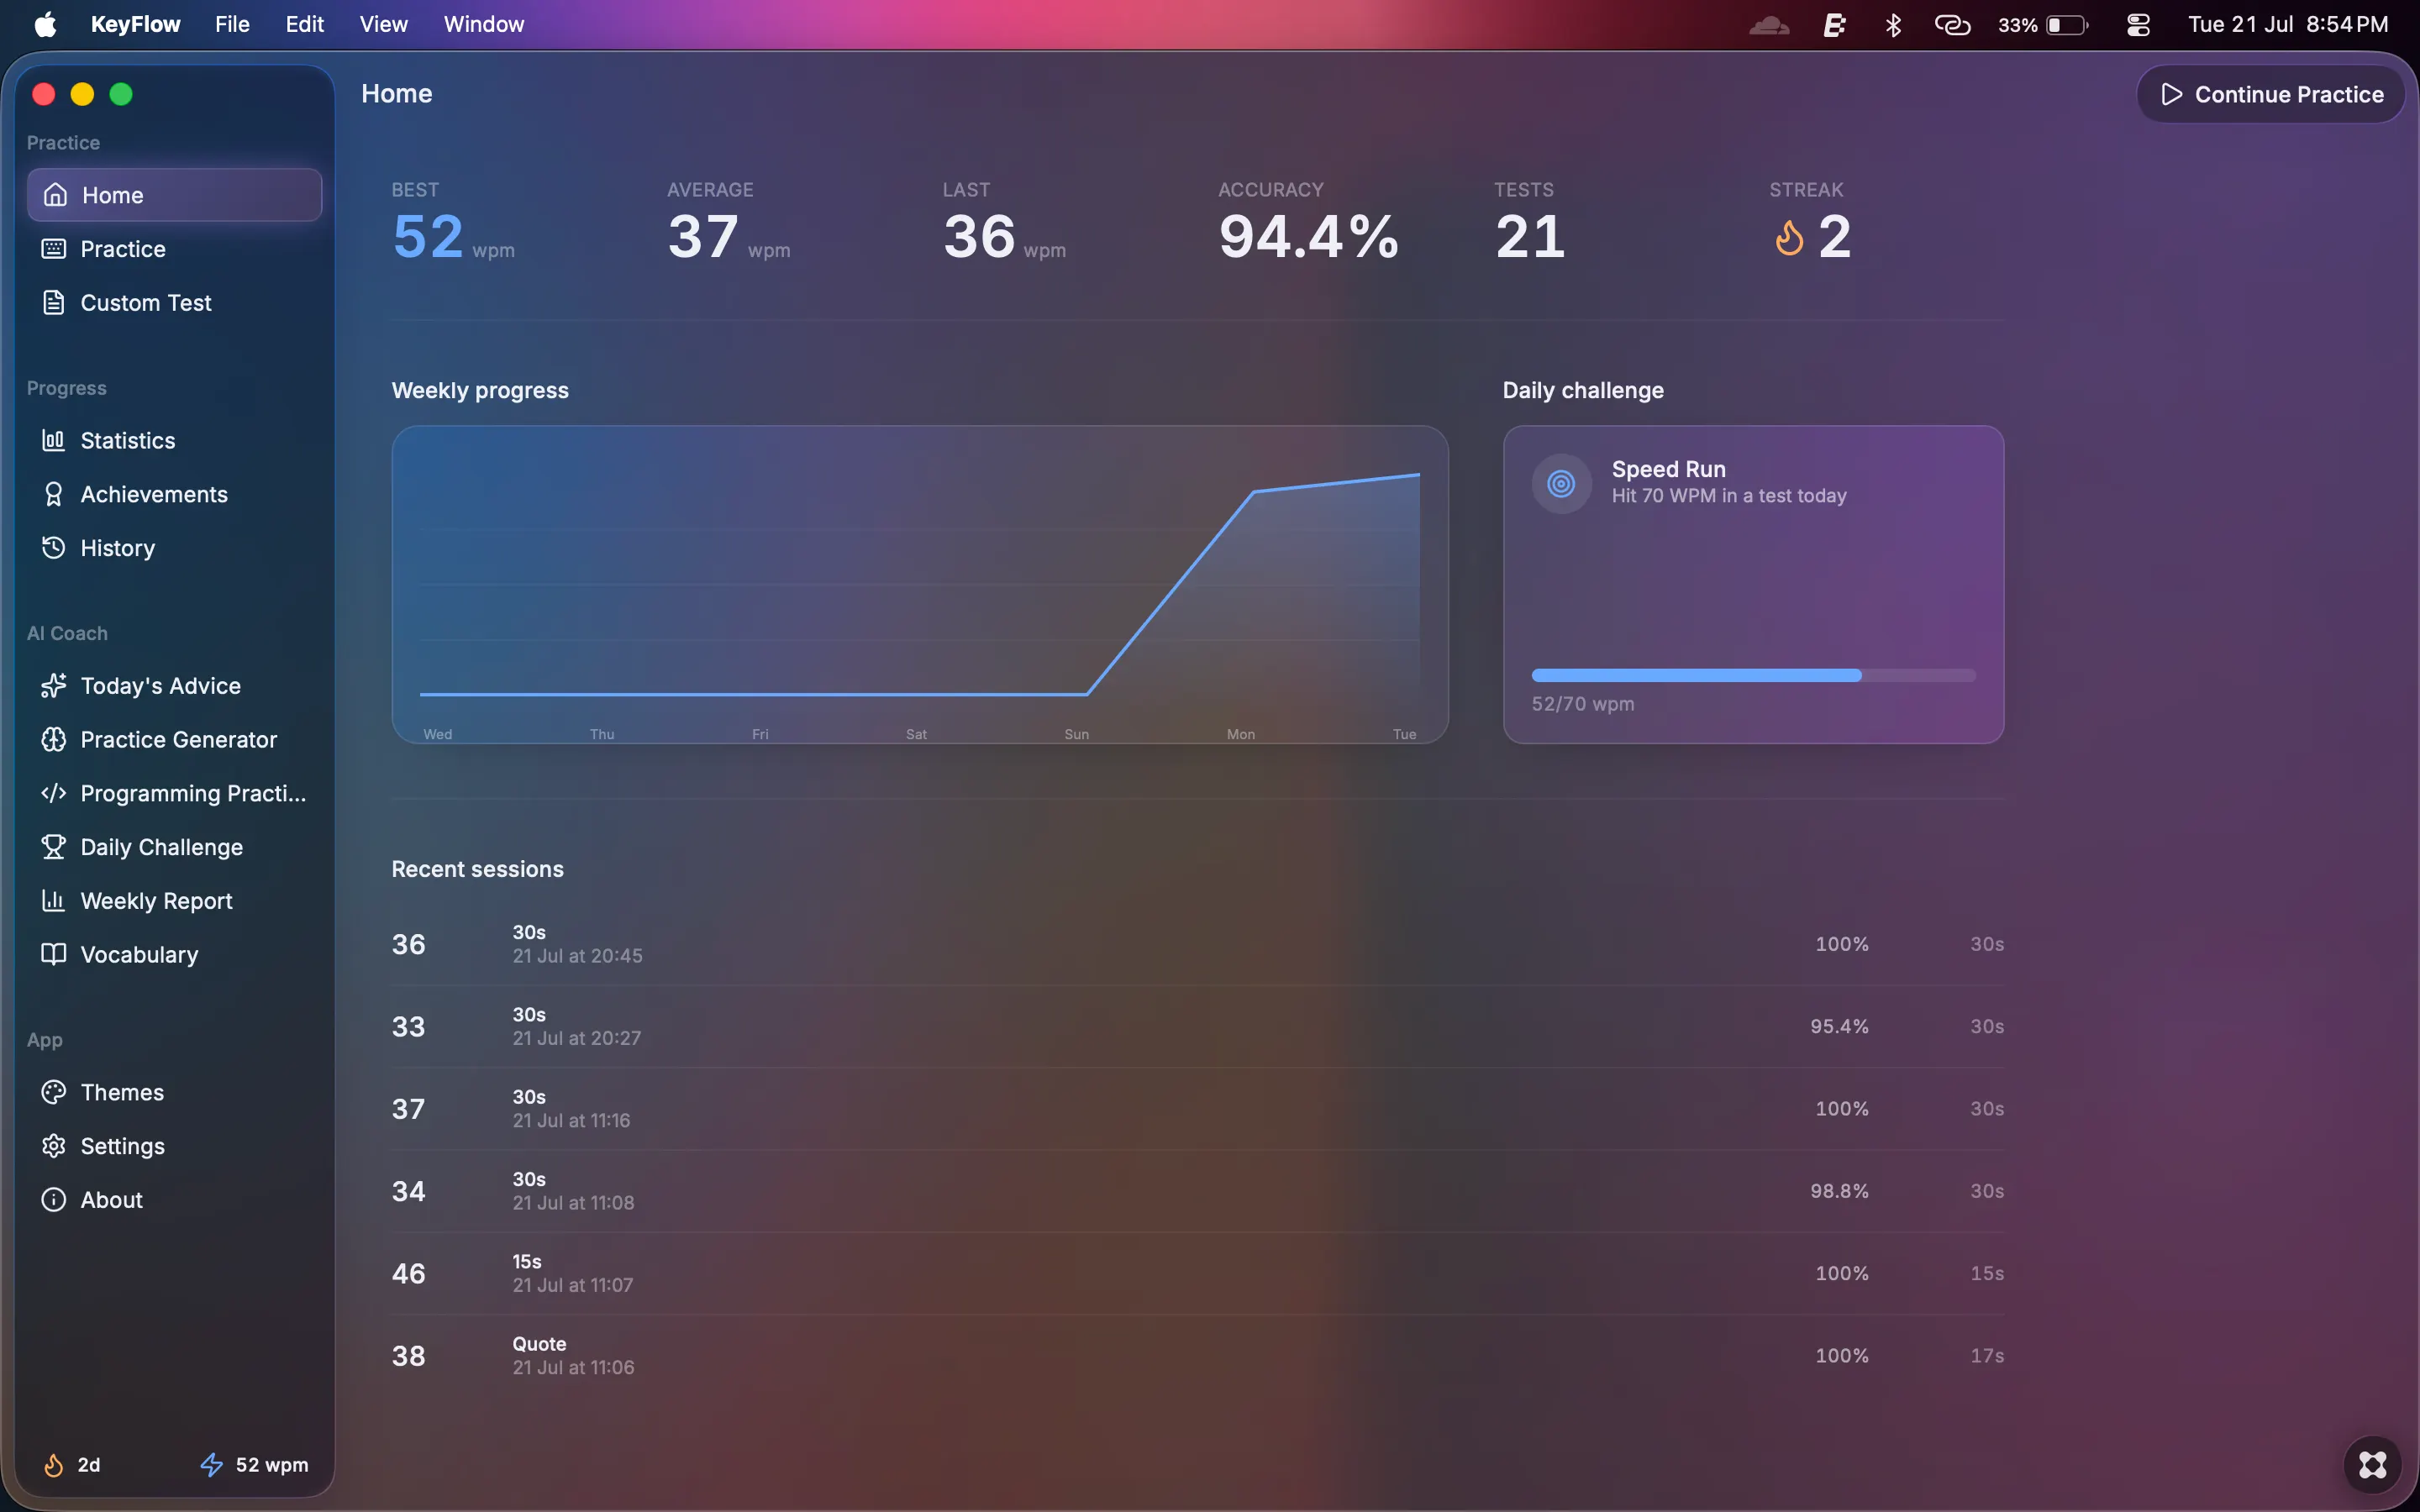This screenshot has width=2420, height=1512.
Task: Open the History page
Action: point(174,548)
